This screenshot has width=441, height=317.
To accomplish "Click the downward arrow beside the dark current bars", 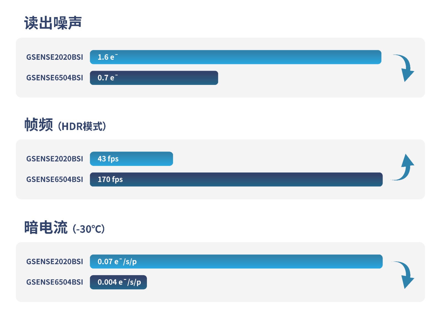I will pyautogui.click(x=404, y=275).
